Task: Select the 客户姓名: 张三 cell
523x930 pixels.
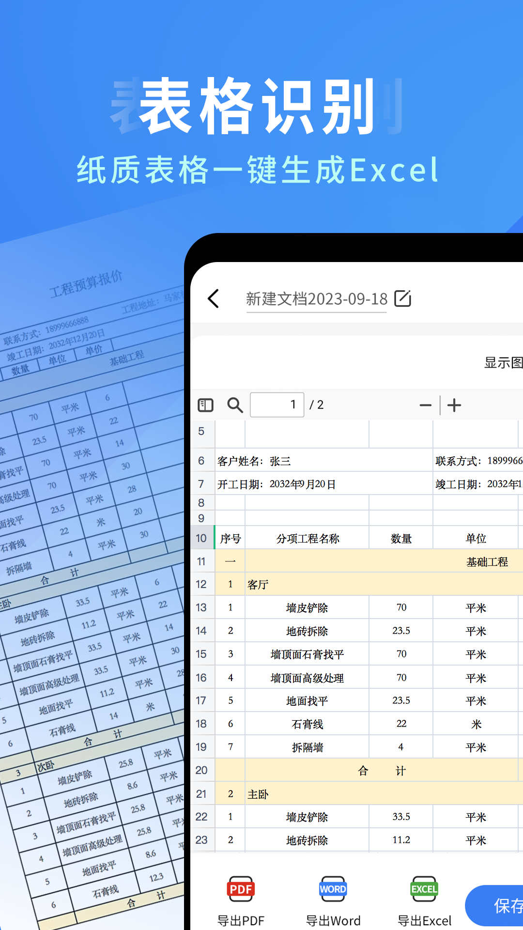Action: pyautogui.click(x=254, y=461)
